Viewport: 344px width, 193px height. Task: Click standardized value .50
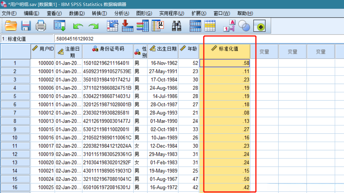225,179
